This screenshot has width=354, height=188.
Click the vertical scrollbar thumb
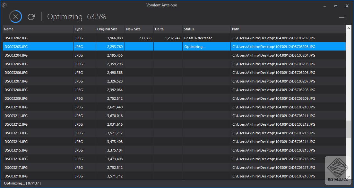coord(349,129)
